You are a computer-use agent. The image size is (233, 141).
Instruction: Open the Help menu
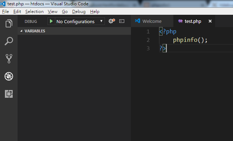click(x=95, y=12)
